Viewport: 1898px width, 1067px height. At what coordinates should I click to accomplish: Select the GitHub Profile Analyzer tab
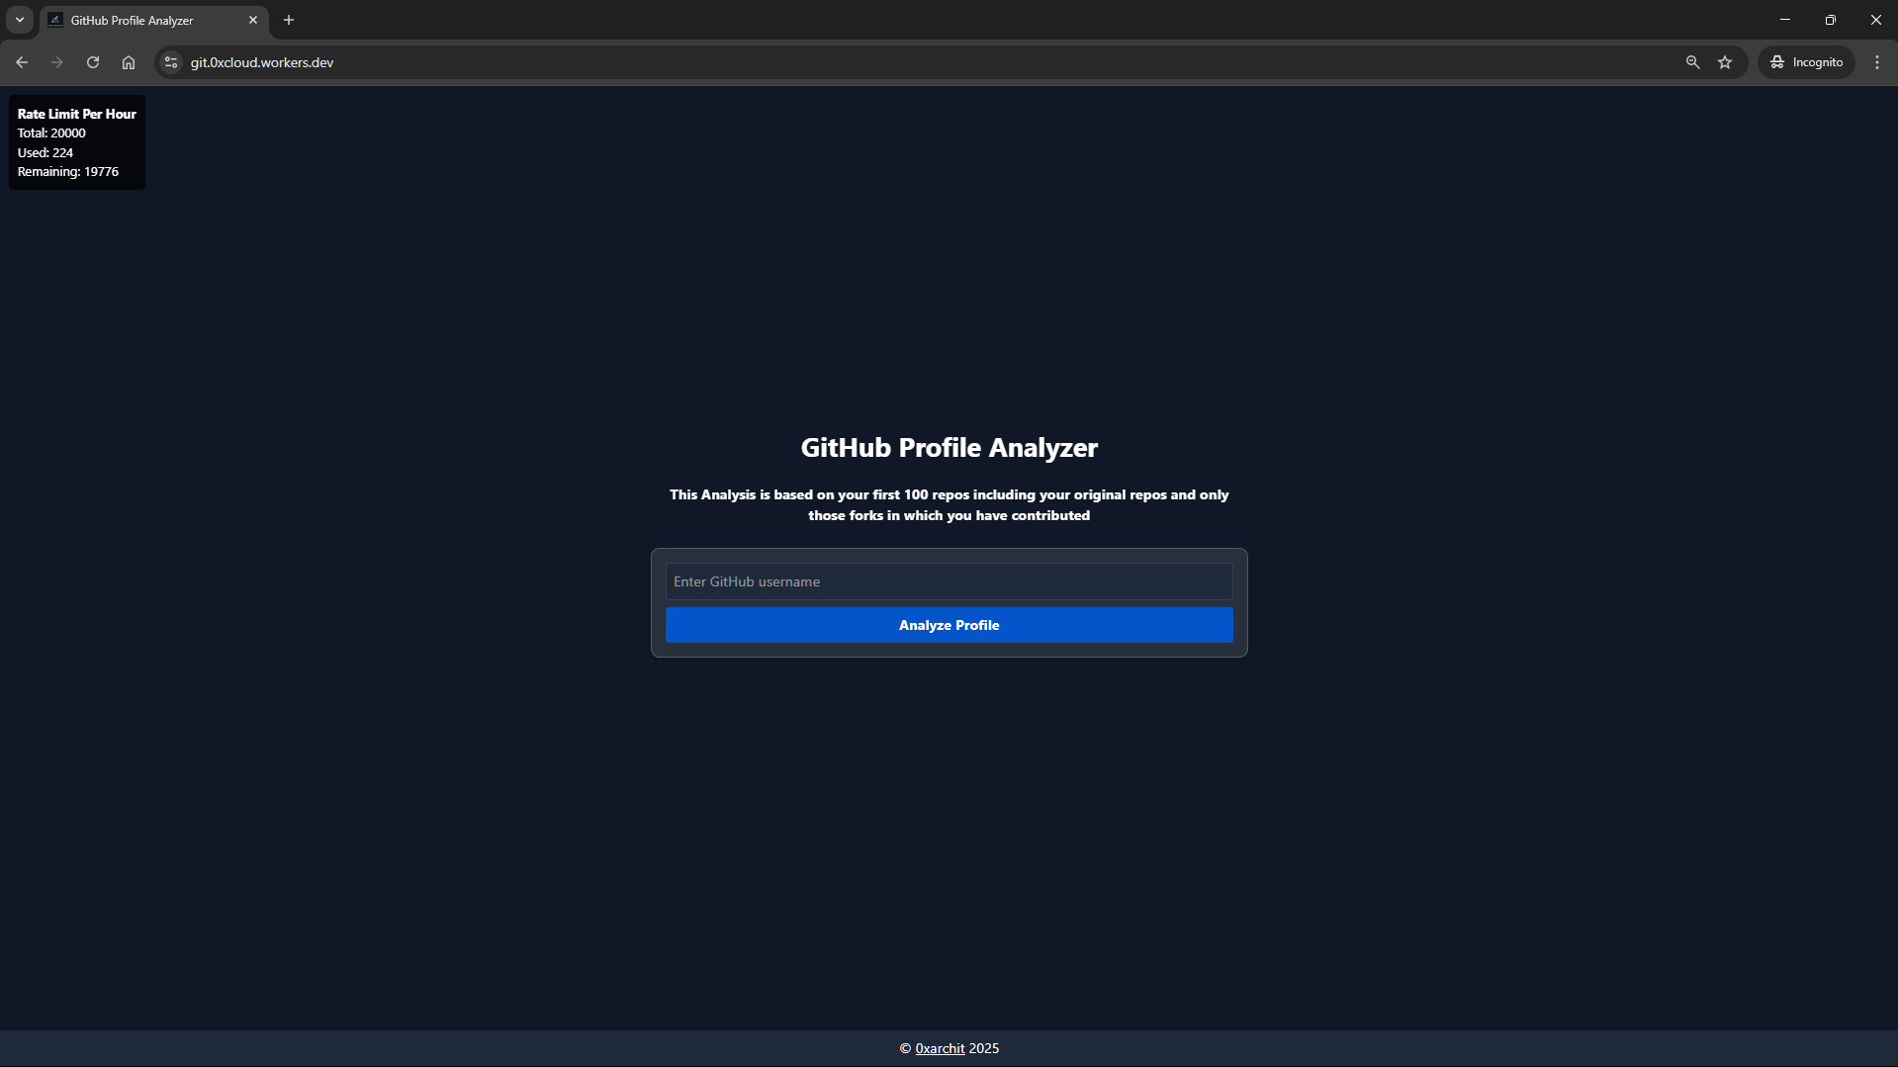154,21
